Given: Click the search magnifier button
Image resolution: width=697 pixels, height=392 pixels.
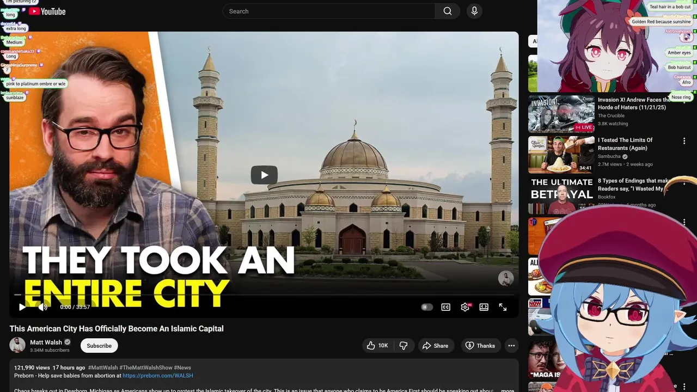Looking at the screenshot, I should 448,11.
